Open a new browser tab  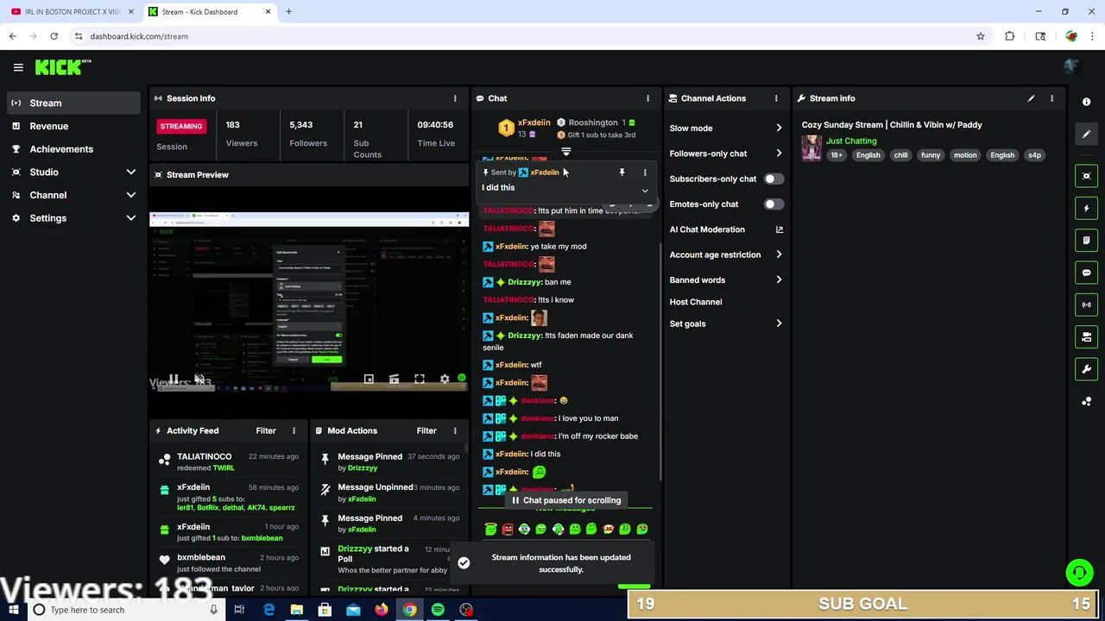(x=288, y=12)
